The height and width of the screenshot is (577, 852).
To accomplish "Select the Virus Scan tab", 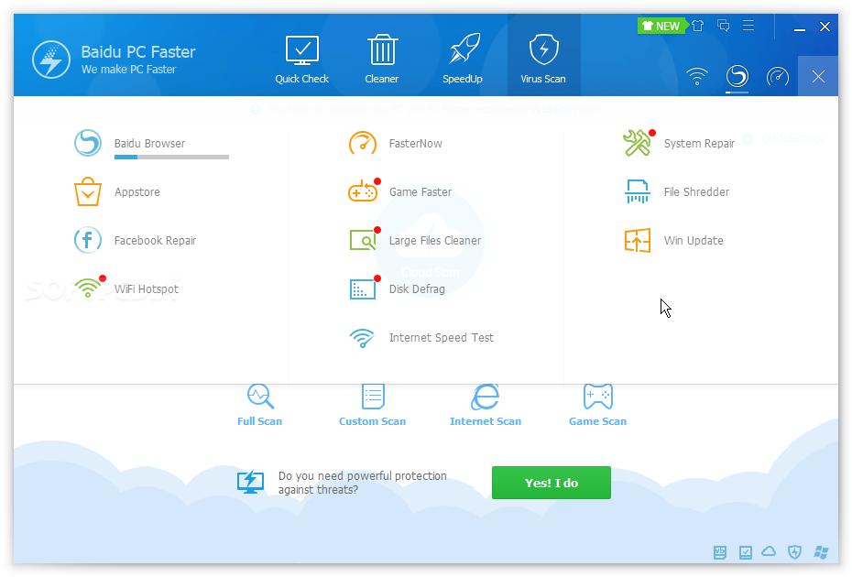I will pyautogui.click(x=543, y=56).
